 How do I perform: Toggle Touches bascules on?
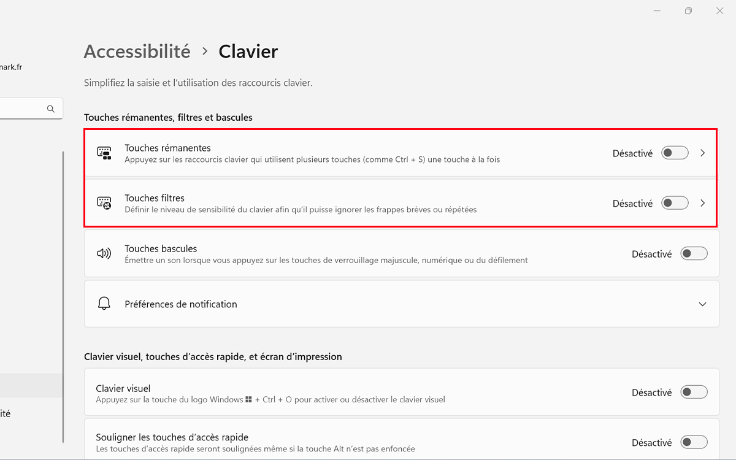694,253
